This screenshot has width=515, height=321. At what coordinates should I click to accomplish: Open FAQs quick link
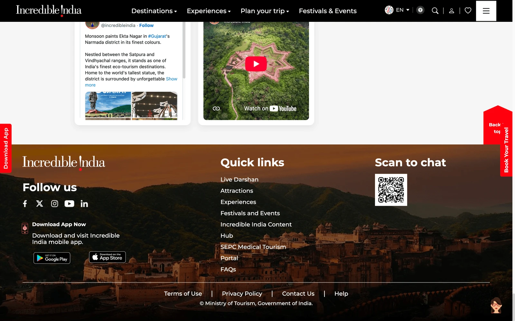228,269
